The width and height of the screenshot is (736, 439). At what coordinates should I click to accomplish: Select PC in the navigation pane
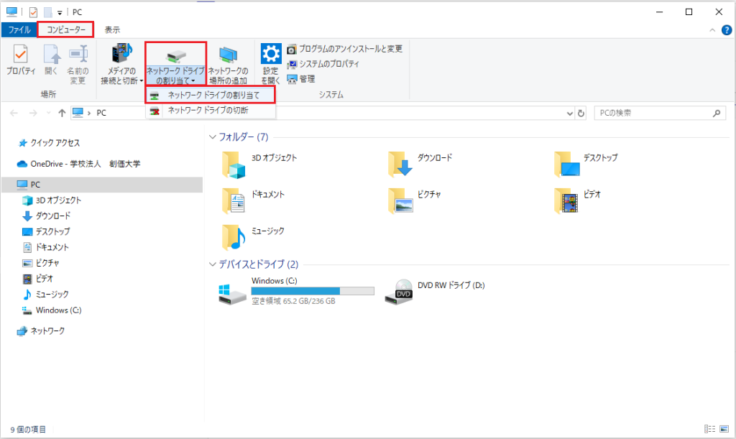click(x=102, y=185)
